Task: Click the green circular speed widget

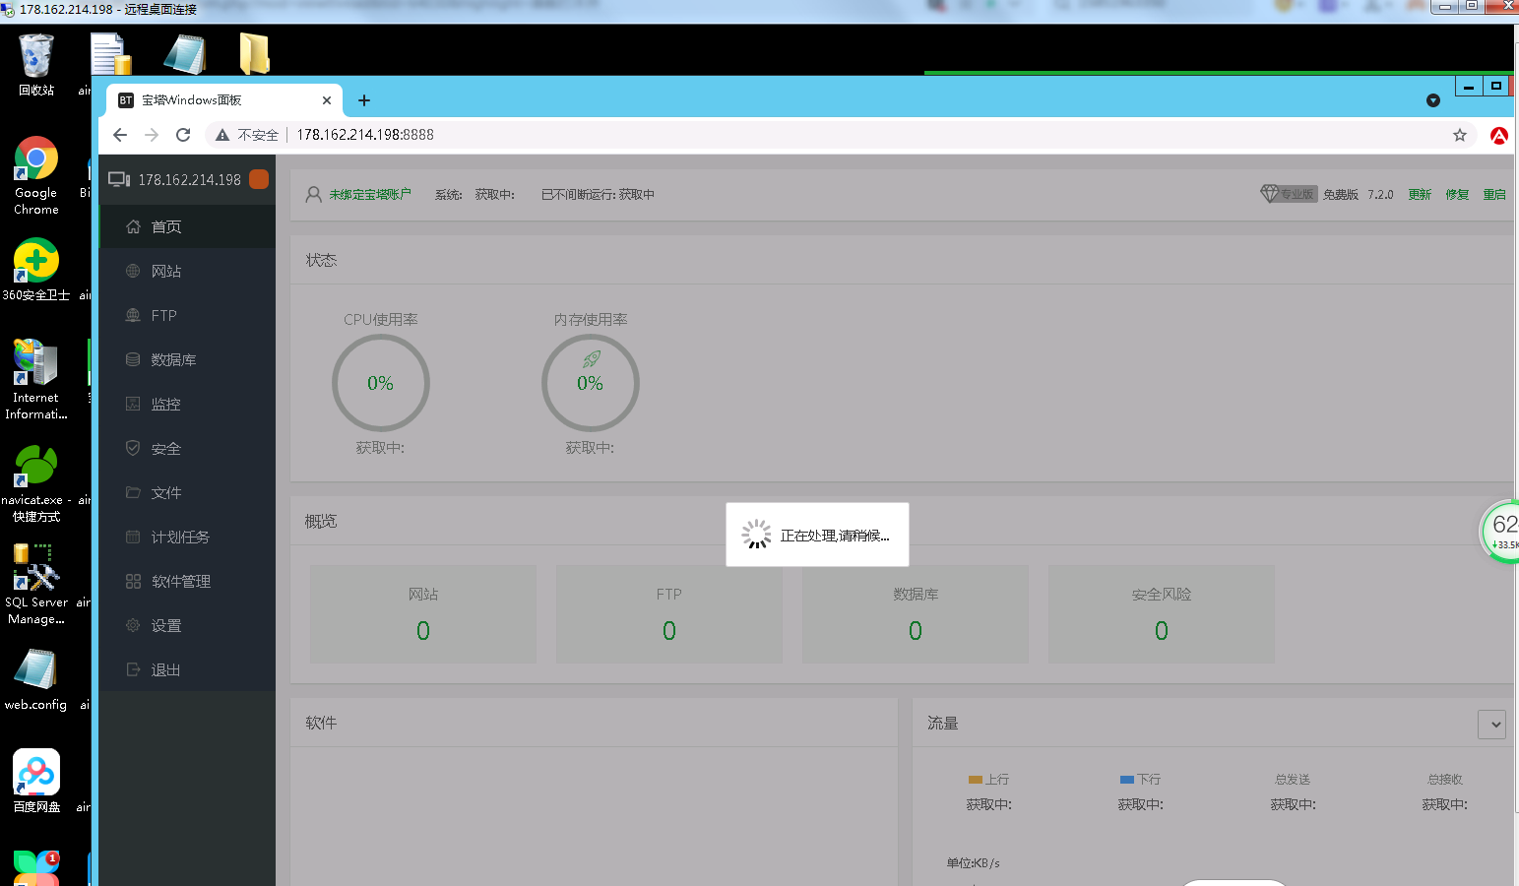Action: (1500, 532)
